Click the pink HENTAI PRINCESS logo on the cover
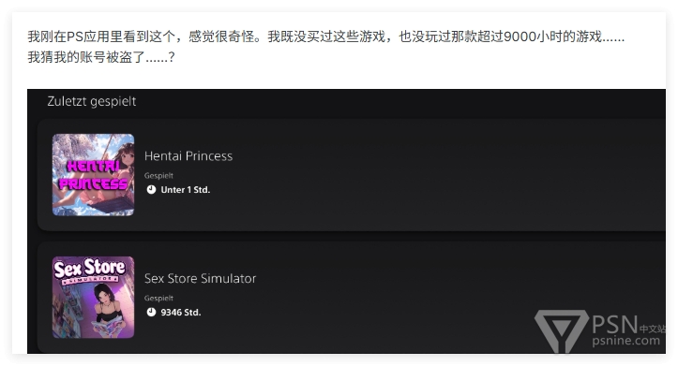Screen dimensions: 678x366 93,175
